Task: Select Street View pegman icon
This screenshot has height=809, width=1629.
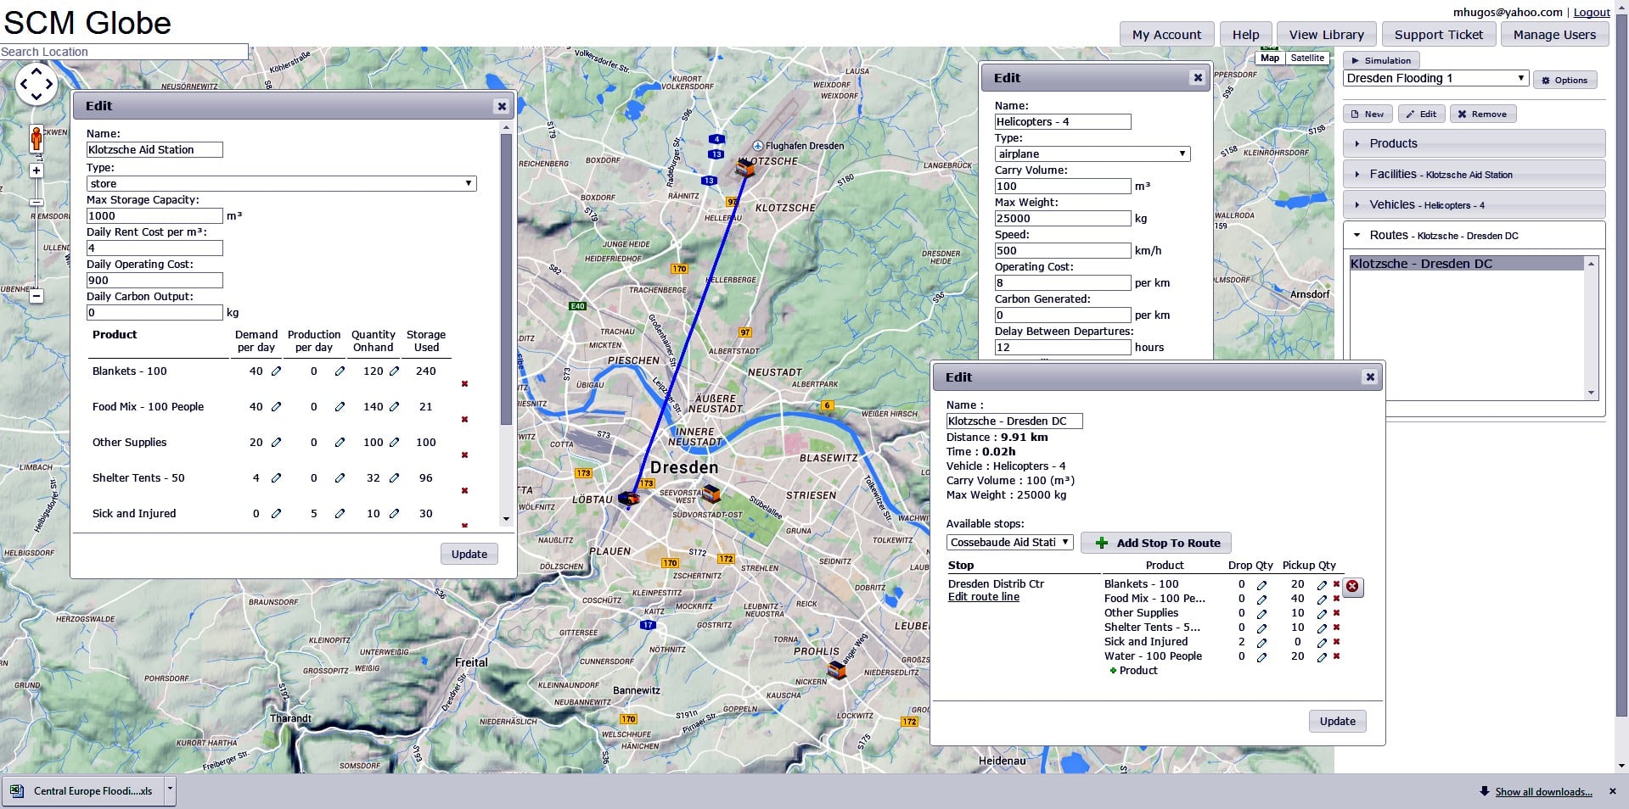Action: click(x=37, y=137)
